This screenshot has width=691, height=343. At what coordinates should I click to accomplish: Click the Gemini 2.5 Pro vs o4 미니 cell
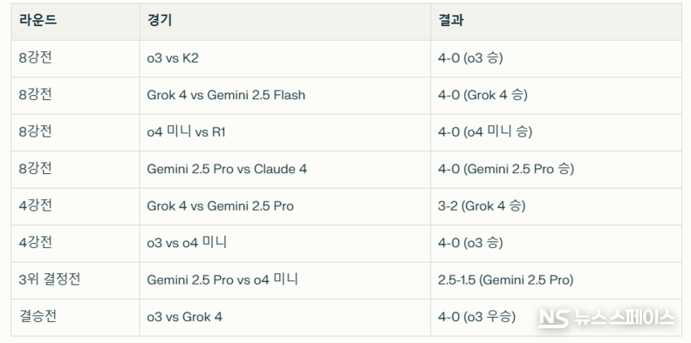[285, 280]
